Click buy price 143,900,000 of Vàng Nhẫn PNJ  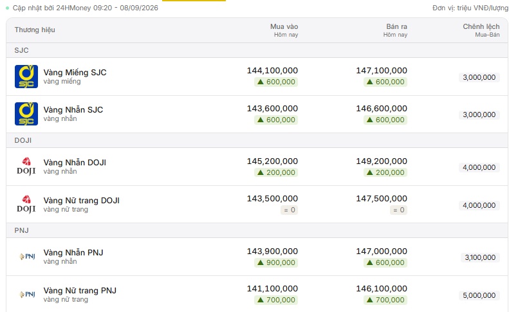272,252
